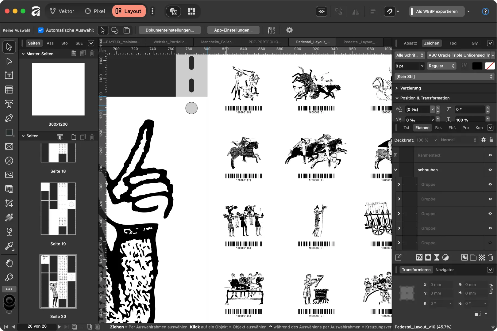
Task: Select the Hand tool
Action: (x=9, y=263)
